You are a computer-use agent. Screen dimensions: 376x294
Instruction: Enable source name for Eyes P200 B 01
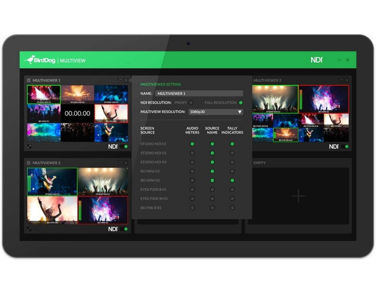(x=212, y=189)
